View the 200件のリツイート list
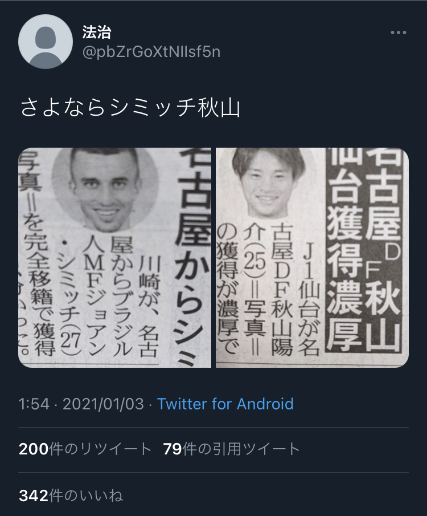Image resolution: width=427 pixels, height=516 pixels. [x=85, y=449]
